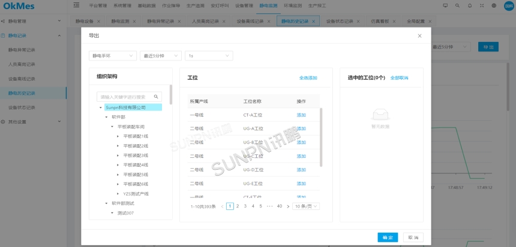Click the search icon in 组织架构 search box
Image resolution: width=516 pixels, height=247 pixels.
[x=156, y=97]
